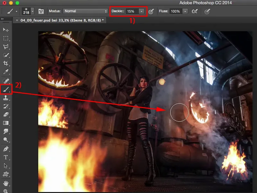Select the Zoom tool at toolbox bottom
This screenshot has width=257, height=193.
(6, 191)
